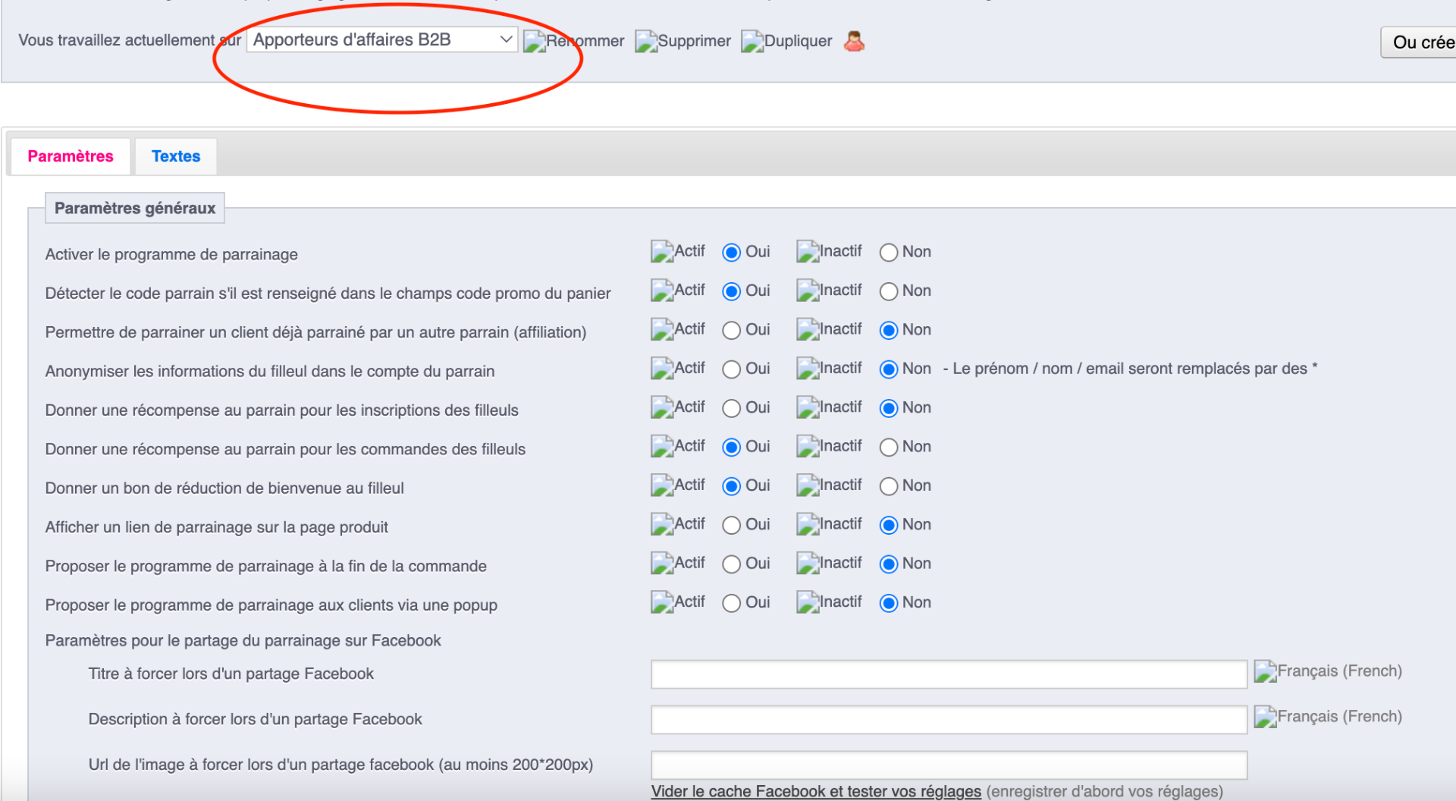
Task: Select Oui for parrainage "à la fin de la commande"
Action: [x=732, y=564]
